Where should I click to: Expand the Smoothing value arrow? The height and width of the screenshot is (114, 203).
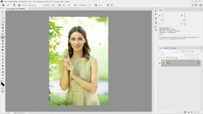pyautogui.click(x=93, y=5)
